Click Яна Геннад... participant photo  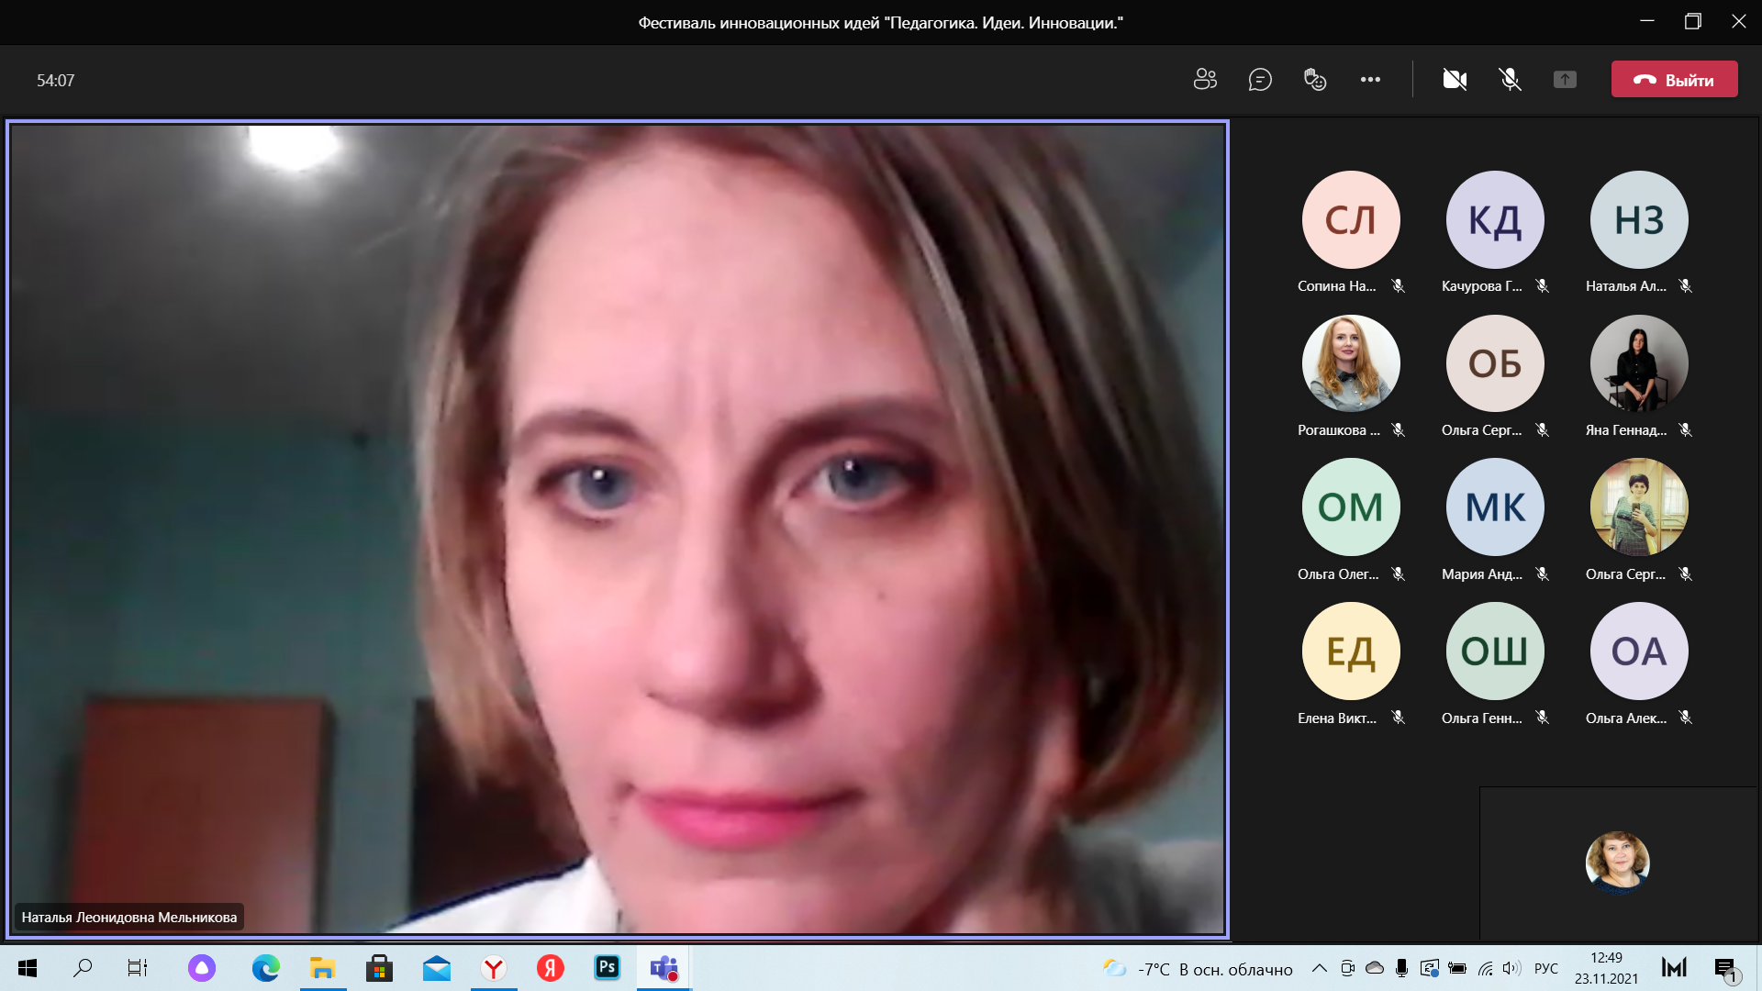point(1638,363)
